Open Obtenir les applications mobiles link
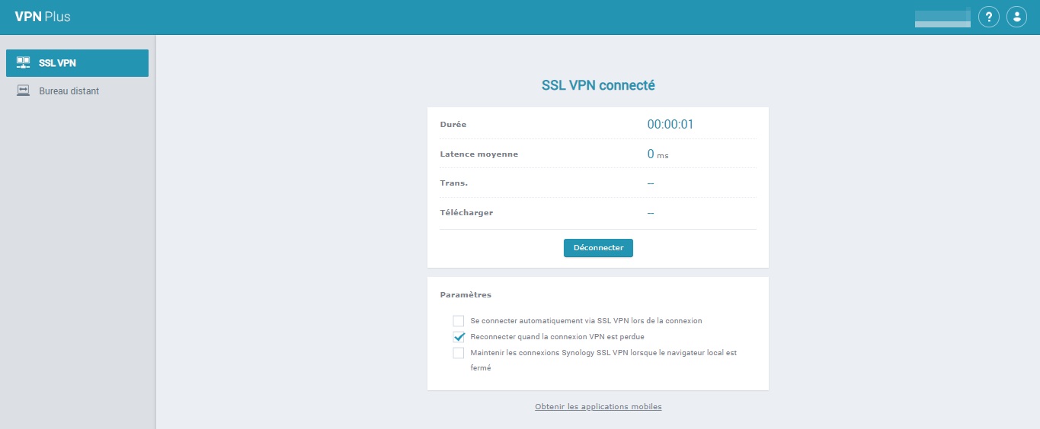The width and height of the screenshot is (1040, 429). click(x=598, y=407)
